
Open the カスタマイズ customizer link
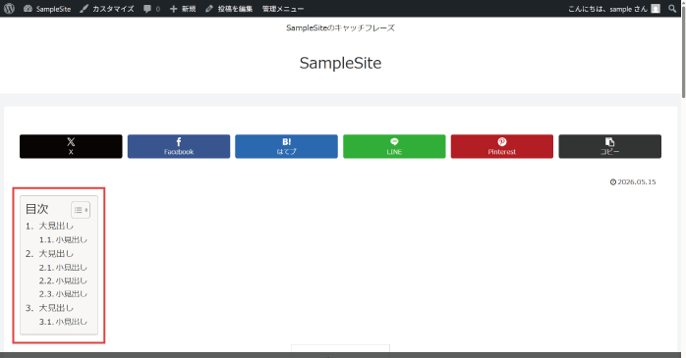[x=107, y=9]
